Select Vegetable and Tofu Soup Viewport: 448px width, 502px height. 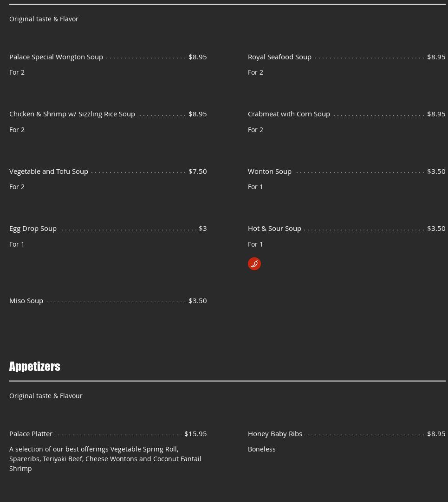[x=49, y=172]
